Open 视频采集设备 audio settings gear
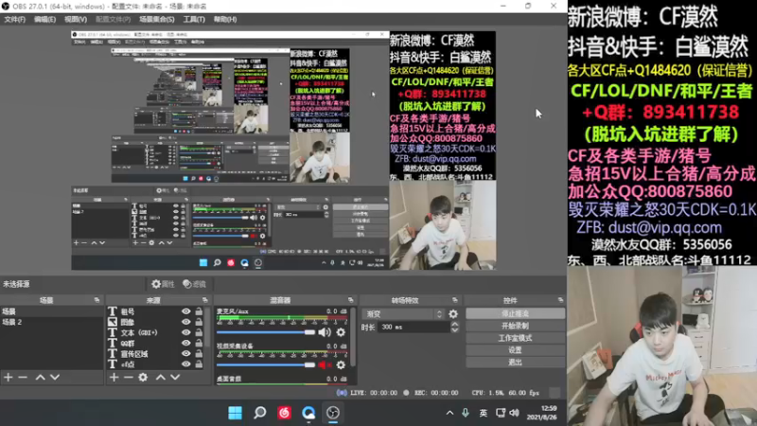Image resolution: width=757 pixels, height=426 pixels. pos(341,365)
